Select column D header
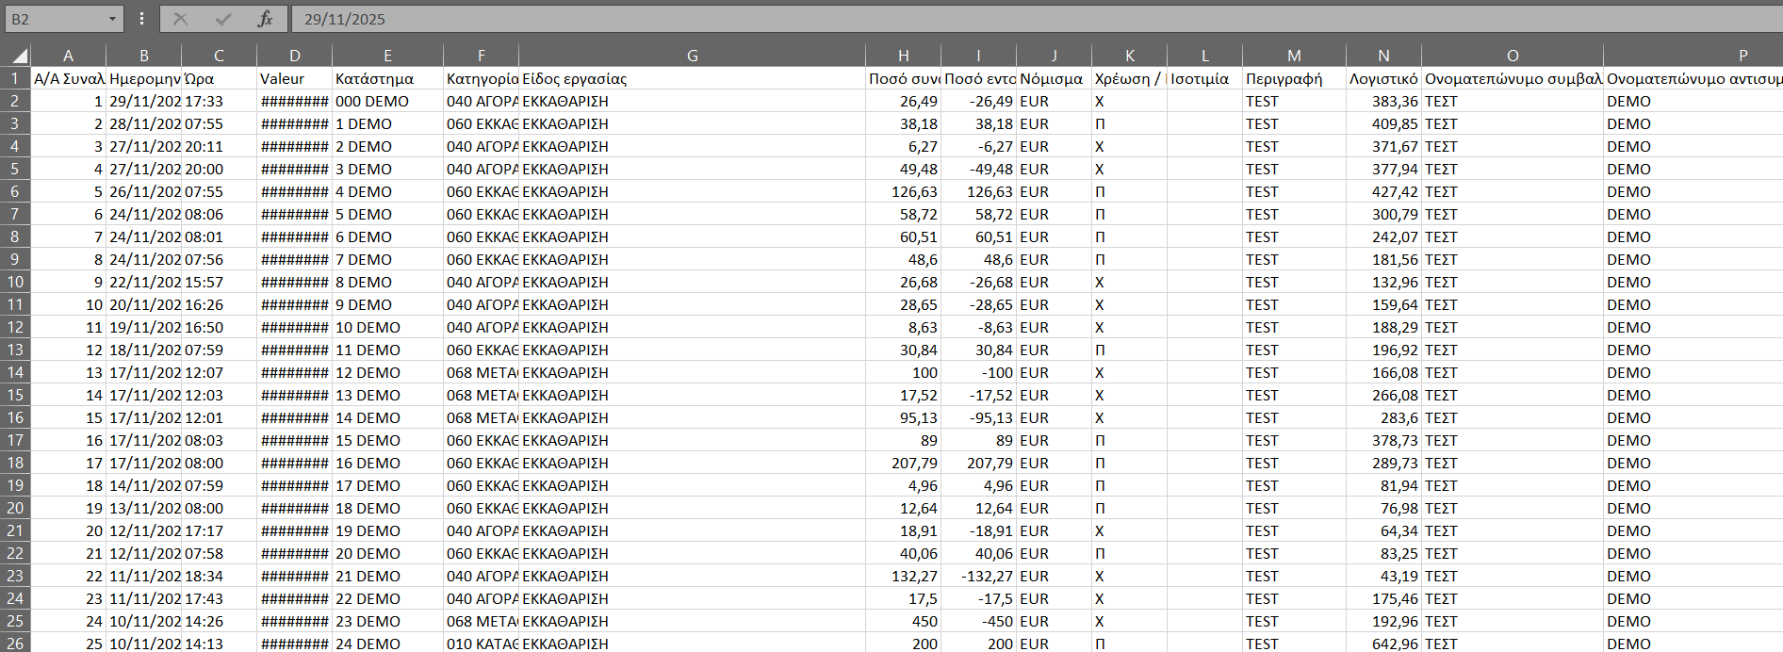 [x=294, y=56]
